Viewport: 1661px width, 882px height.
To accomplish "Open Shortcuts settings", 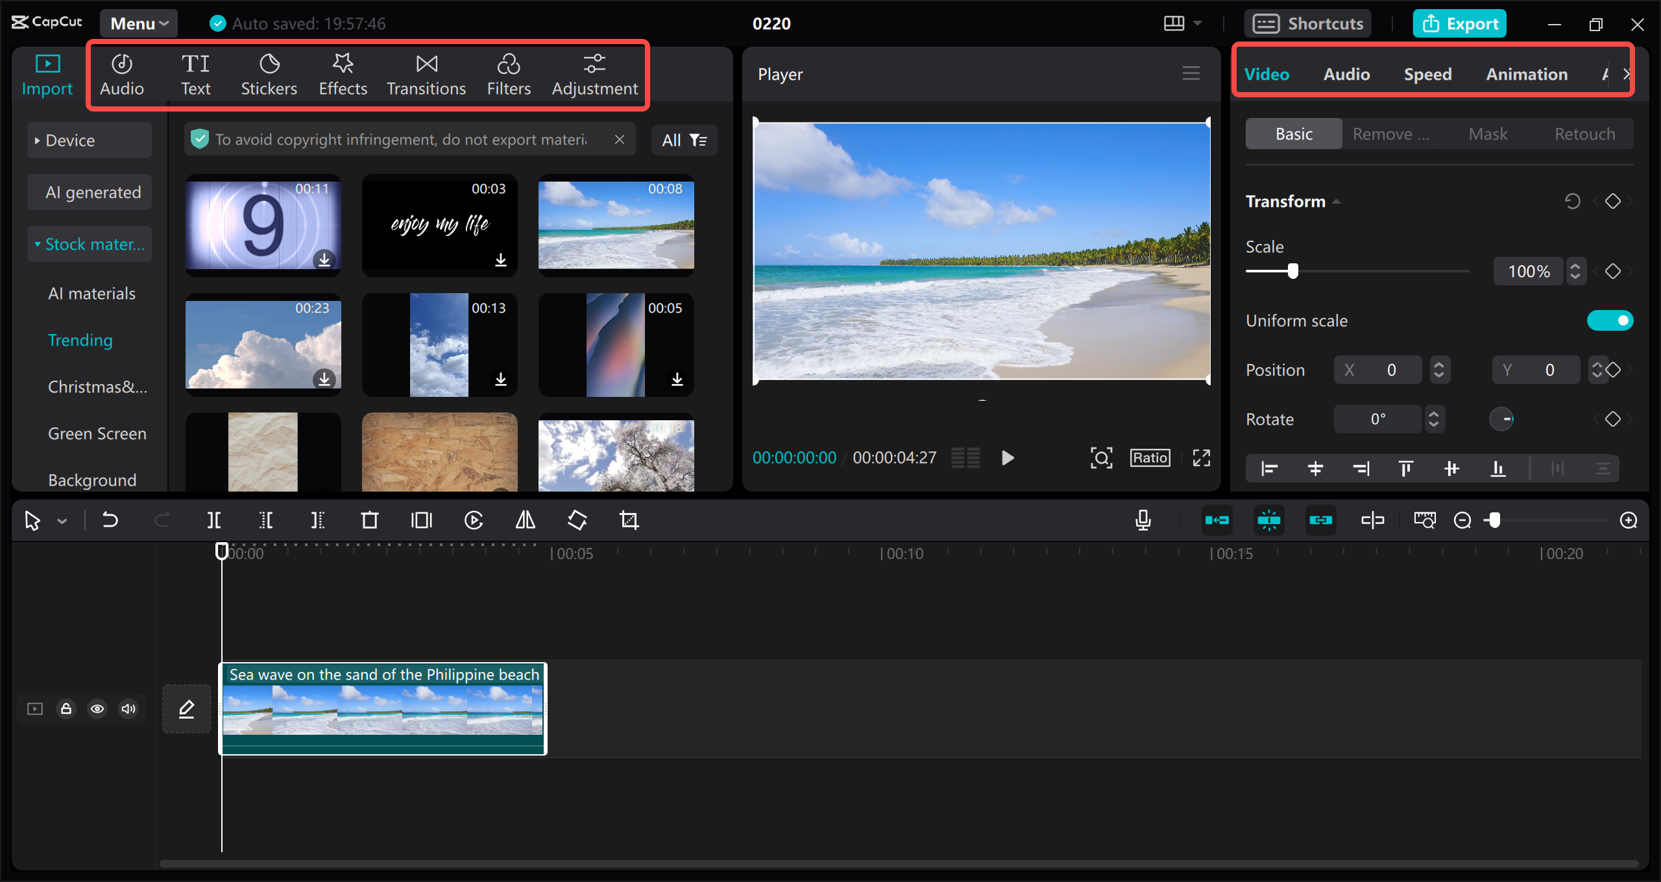I will click(x=1308, y=23).
